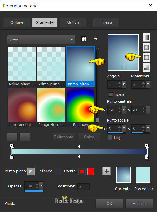Click the Annulla button
This screenshot has width=157, height=212.
click(139, 203)
